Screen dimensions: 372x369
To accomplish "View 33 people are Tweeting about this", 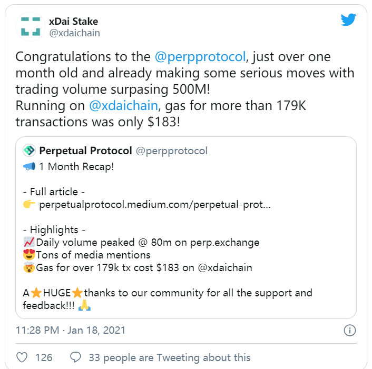I will tap(170, 357).
